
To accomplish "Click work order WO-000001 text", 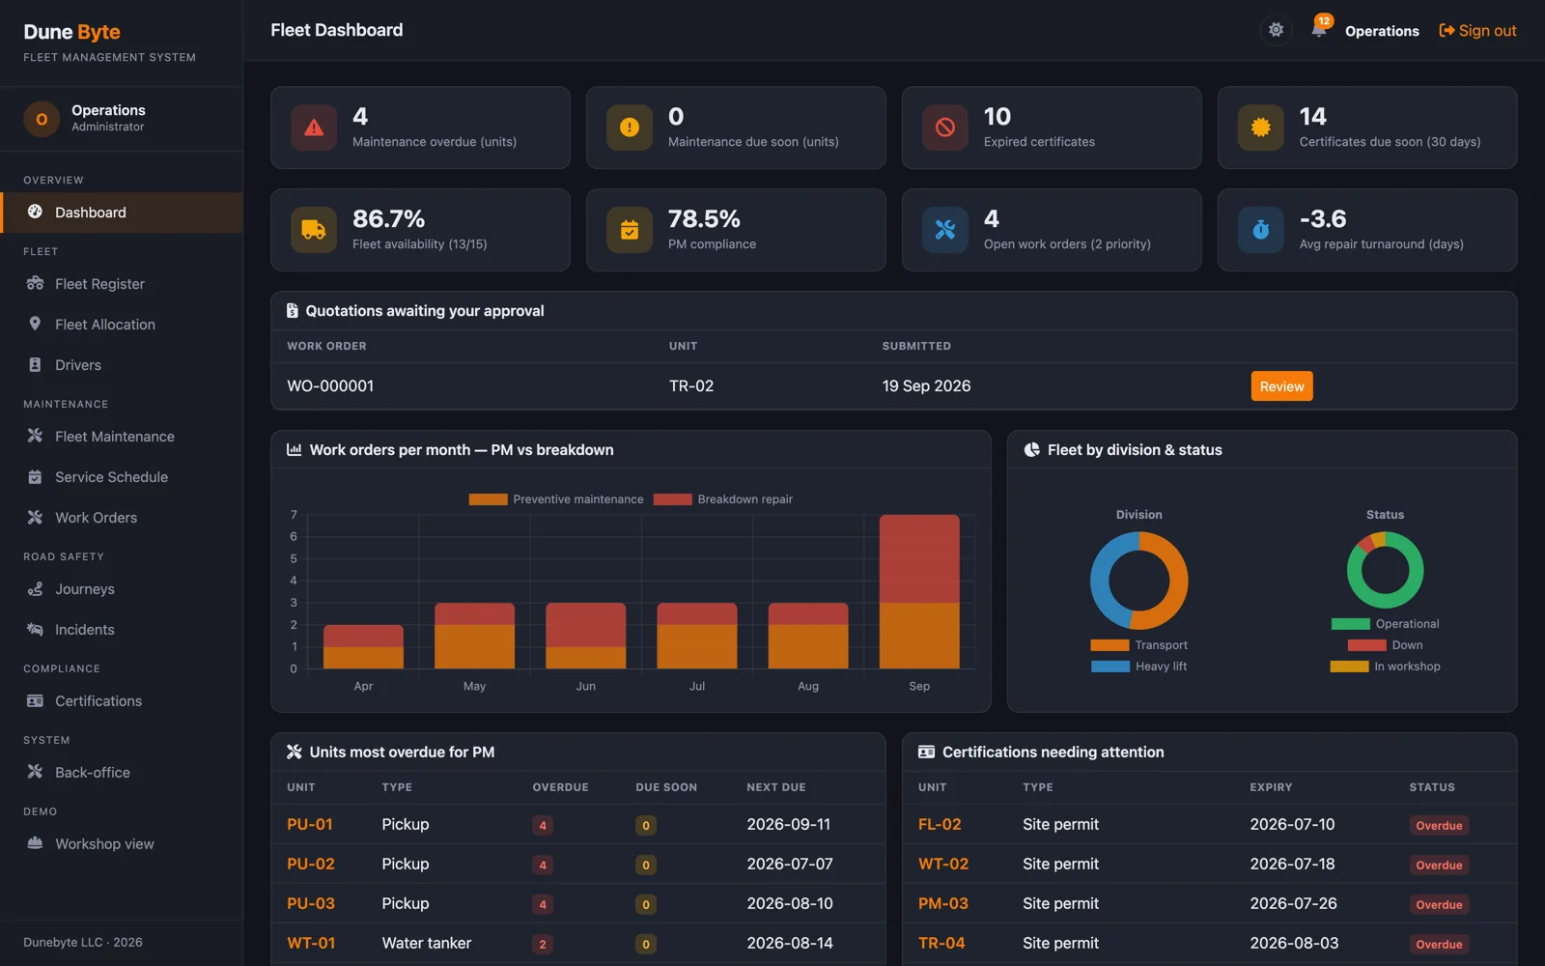I will tap(330, 386).
